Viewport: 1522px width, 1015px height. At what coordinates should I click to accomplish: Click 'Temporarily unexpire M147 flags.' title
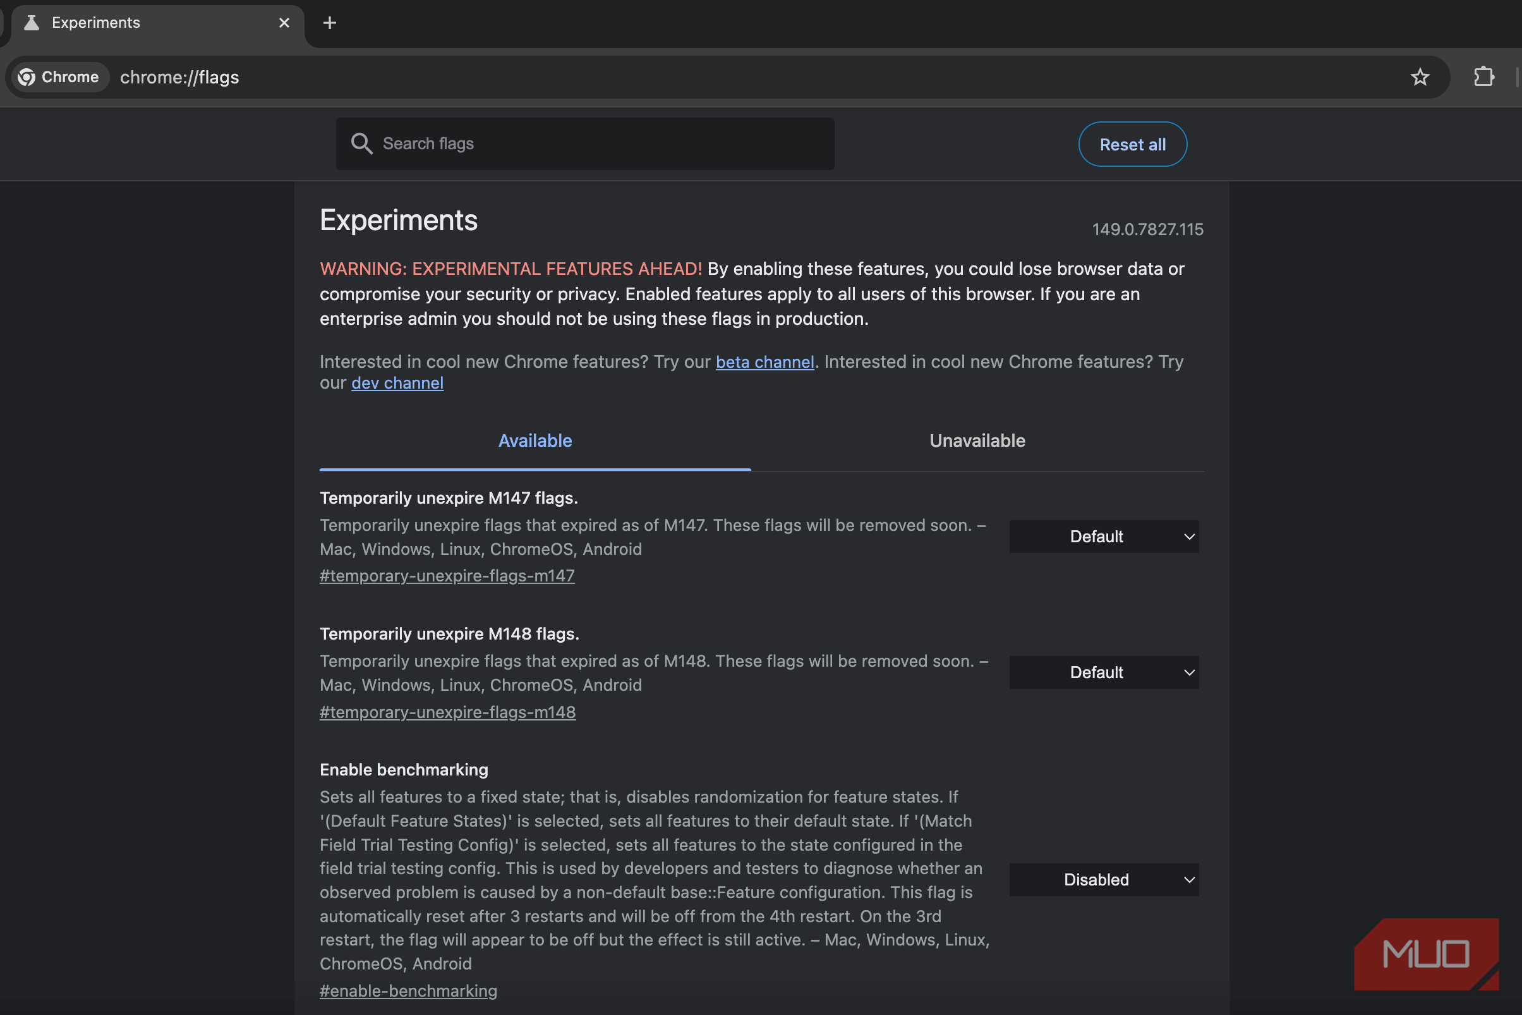tap(449, 498)
